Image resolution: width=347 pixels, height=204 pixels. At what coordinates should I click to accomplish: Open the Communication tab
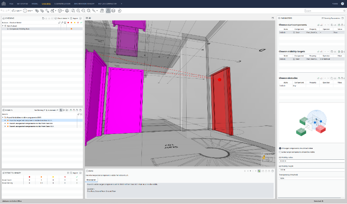[x=62, y=4]
